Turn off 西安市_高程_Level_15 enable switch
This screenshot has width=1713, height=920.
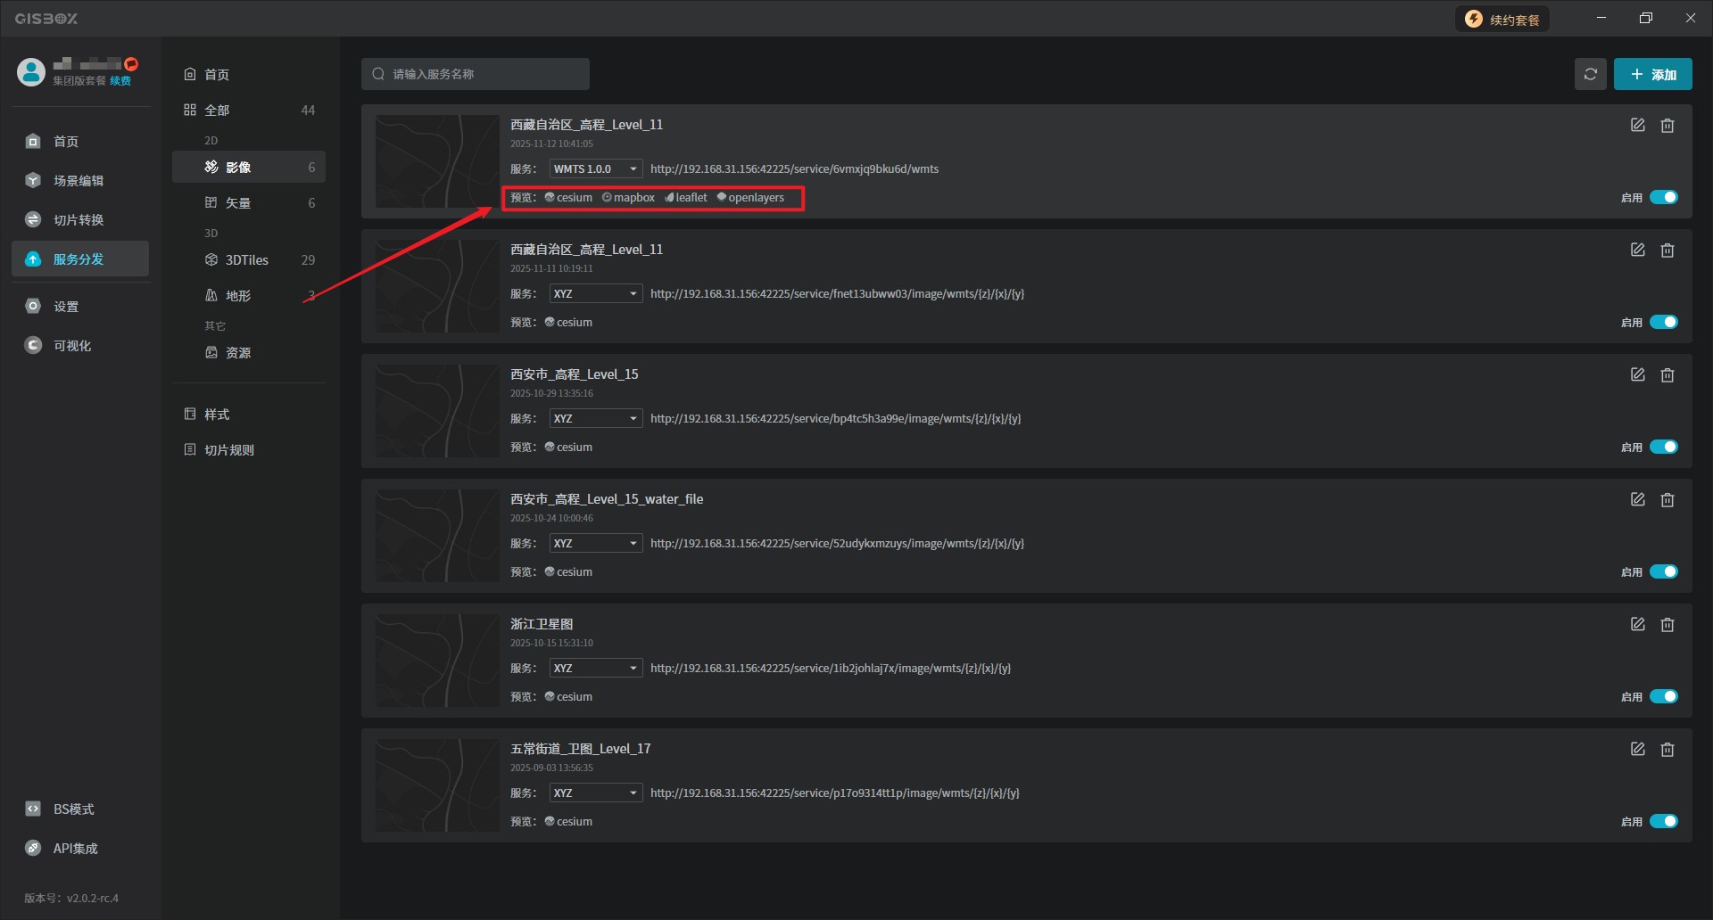coord(1663,447)
